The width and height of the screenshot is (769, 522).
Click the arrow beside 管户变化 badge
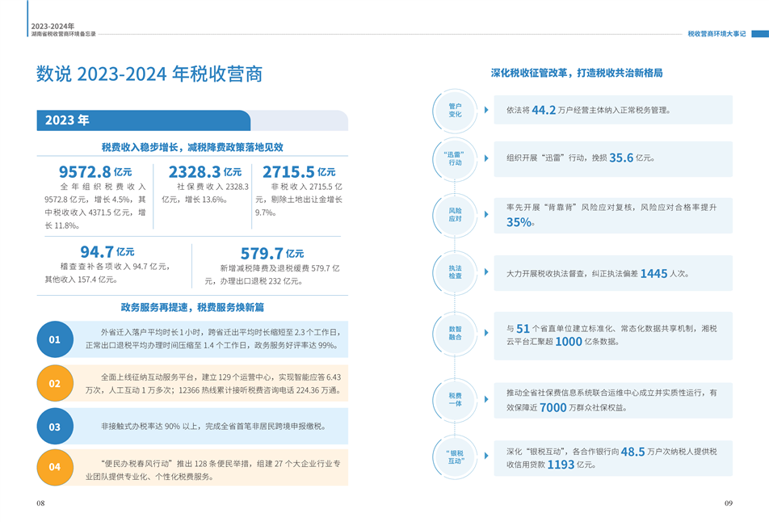pos(486,110)
